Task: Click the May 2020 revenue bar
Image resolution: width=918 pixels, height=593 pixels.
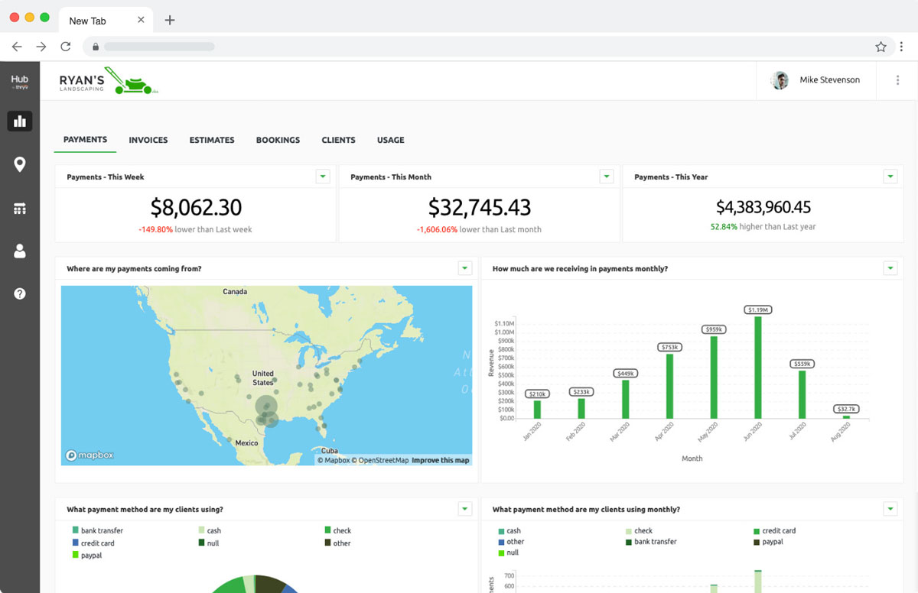Action: click(714, 378)
